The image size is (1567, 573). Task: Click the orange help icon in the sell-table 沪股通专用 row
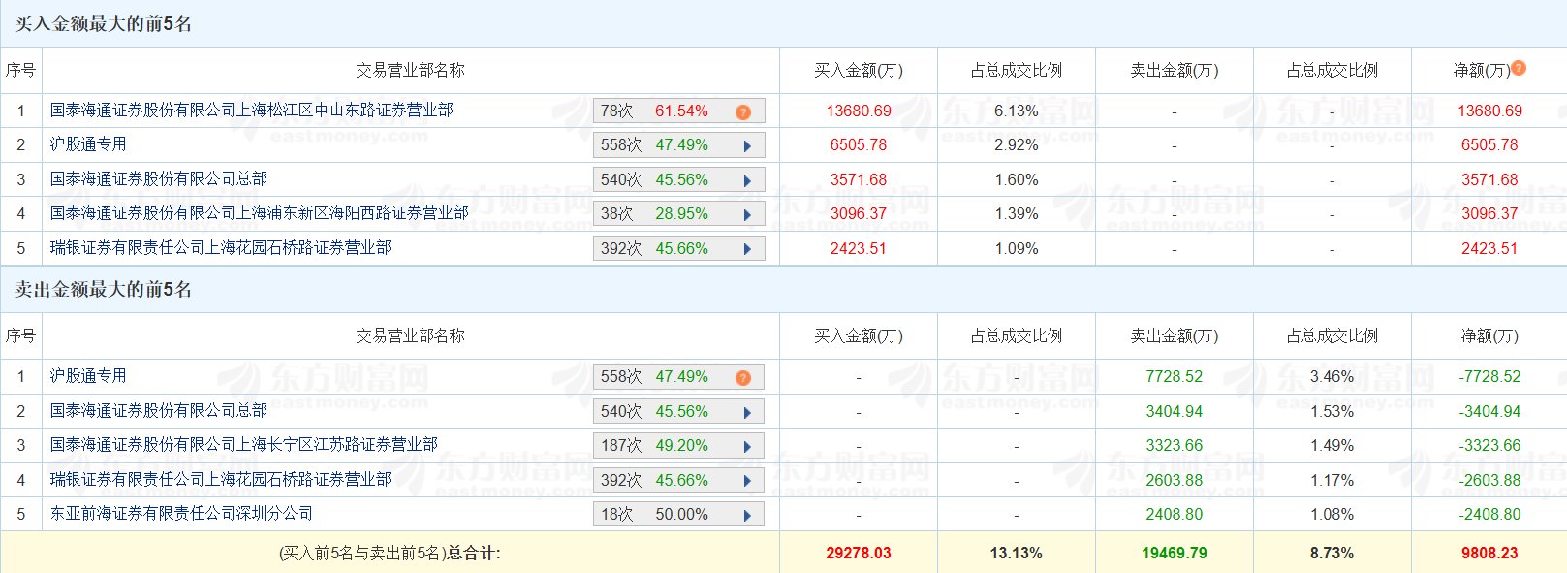tap(743, 377)
